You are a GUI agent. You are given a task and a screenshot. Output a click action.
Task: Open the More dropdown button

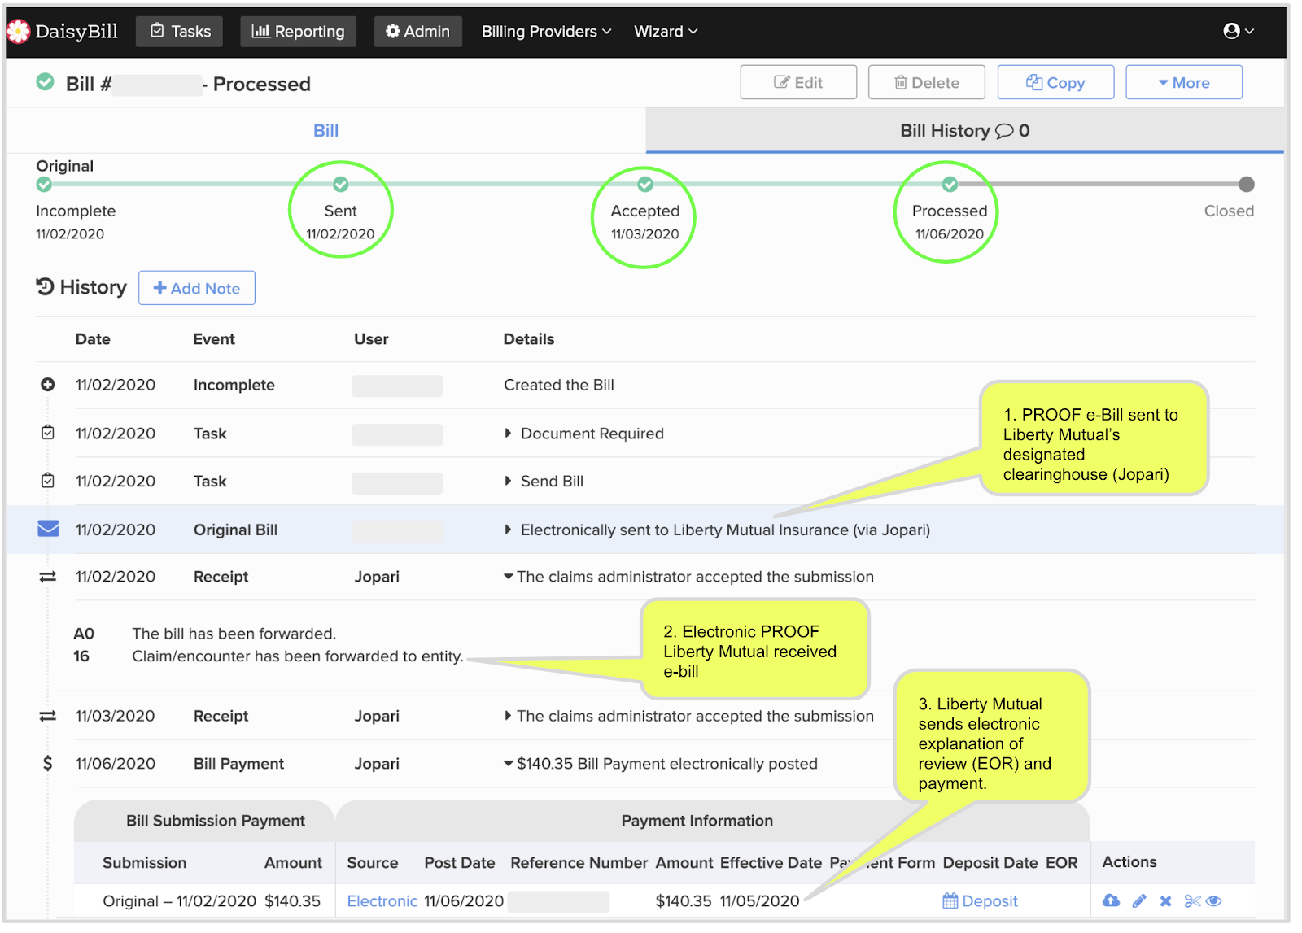click(x=1183, y=83)
